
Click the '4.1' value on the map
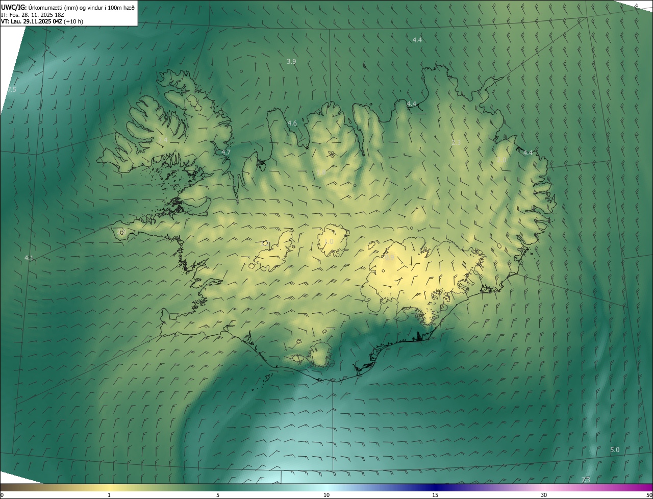click(x=29, y=258)
